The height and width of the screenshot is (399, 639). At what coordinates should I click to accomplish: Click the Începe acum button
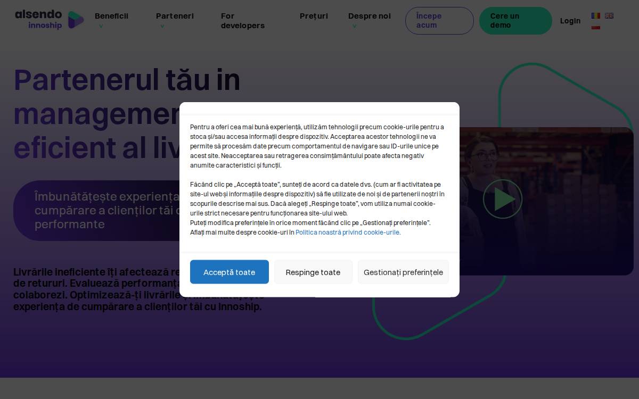(x=439, y=21)
